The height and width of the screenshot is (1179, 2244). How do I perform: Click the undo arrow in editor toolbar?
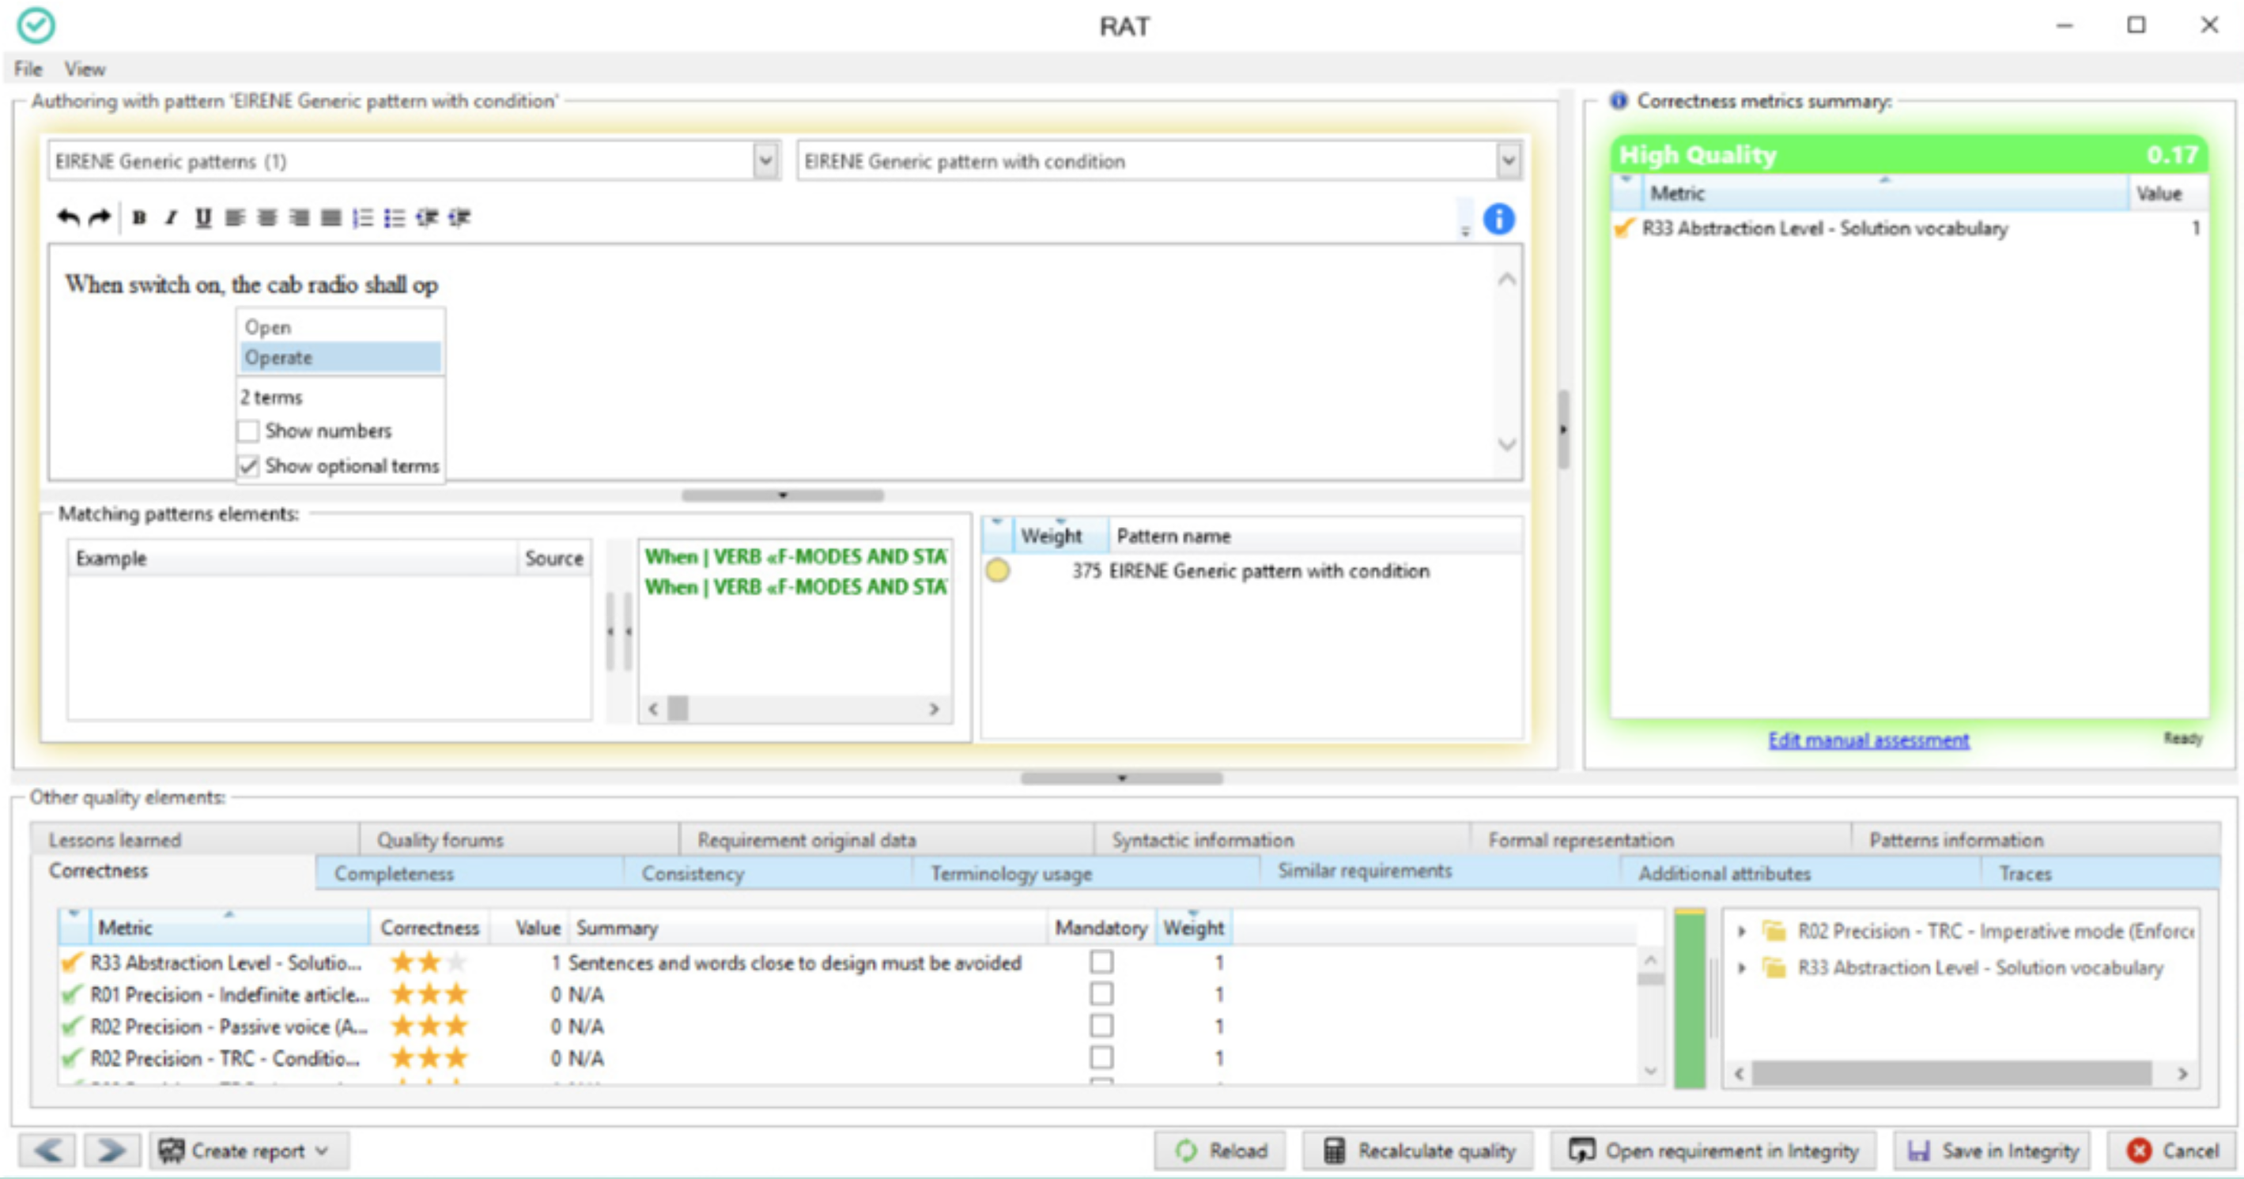[x=67, y=217]
